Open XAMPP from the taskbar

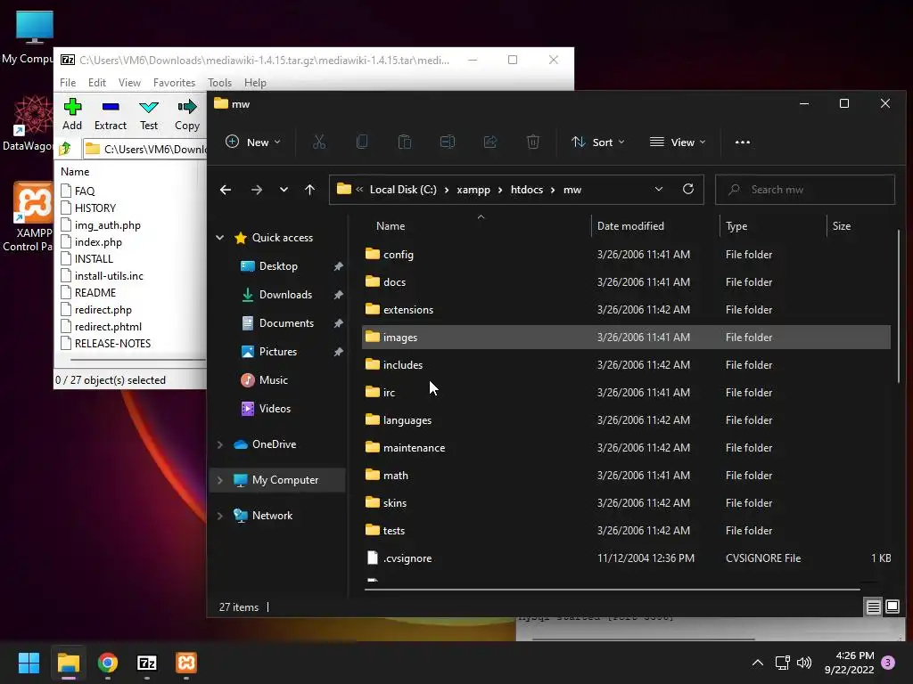coord(186,663)
